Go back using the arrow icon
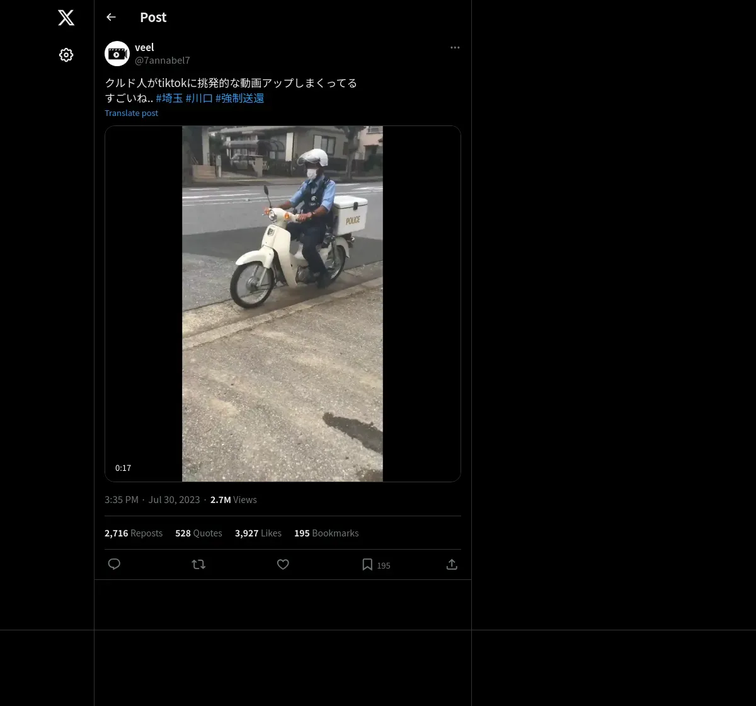This screenshot has width=756, height=706. click(111, 17)
